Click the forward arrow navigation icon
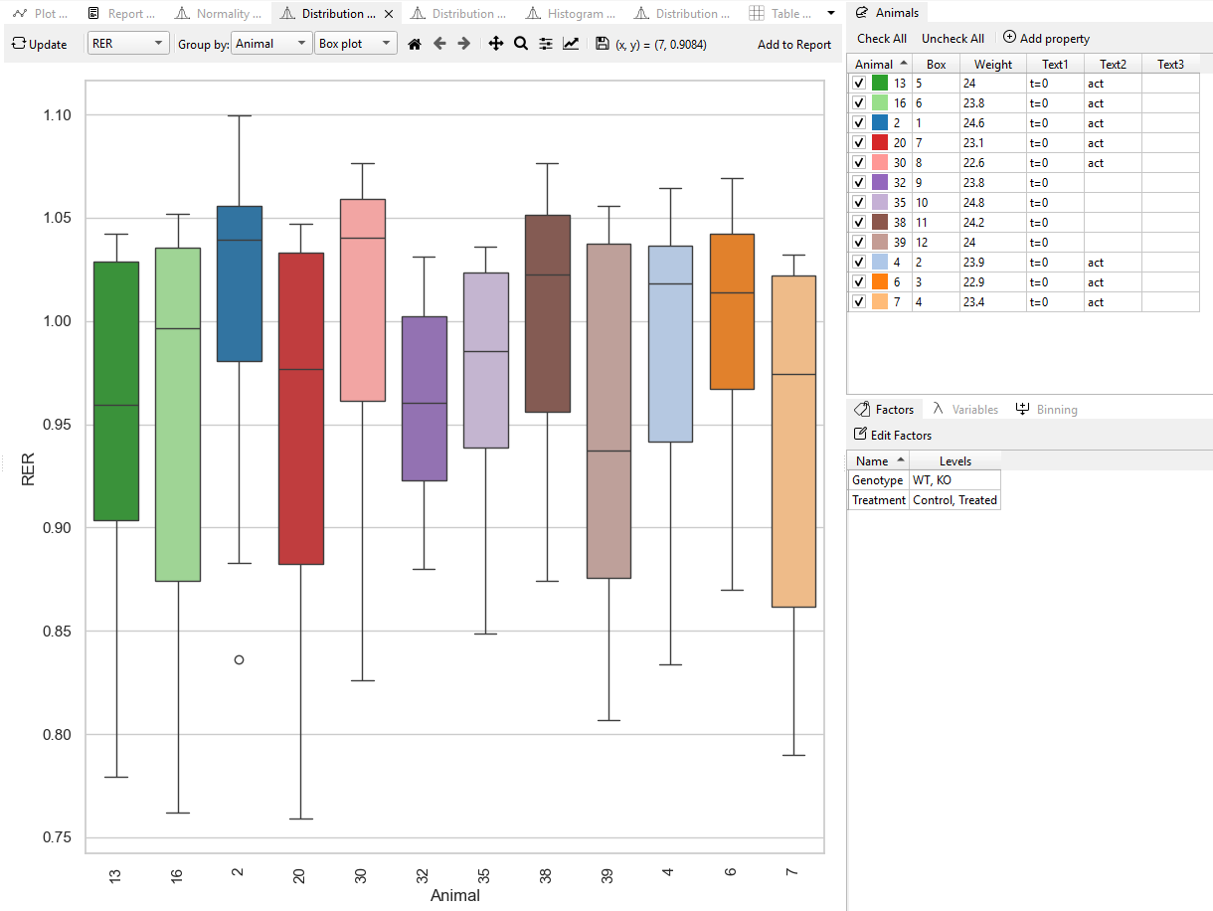 pos(463,44)
